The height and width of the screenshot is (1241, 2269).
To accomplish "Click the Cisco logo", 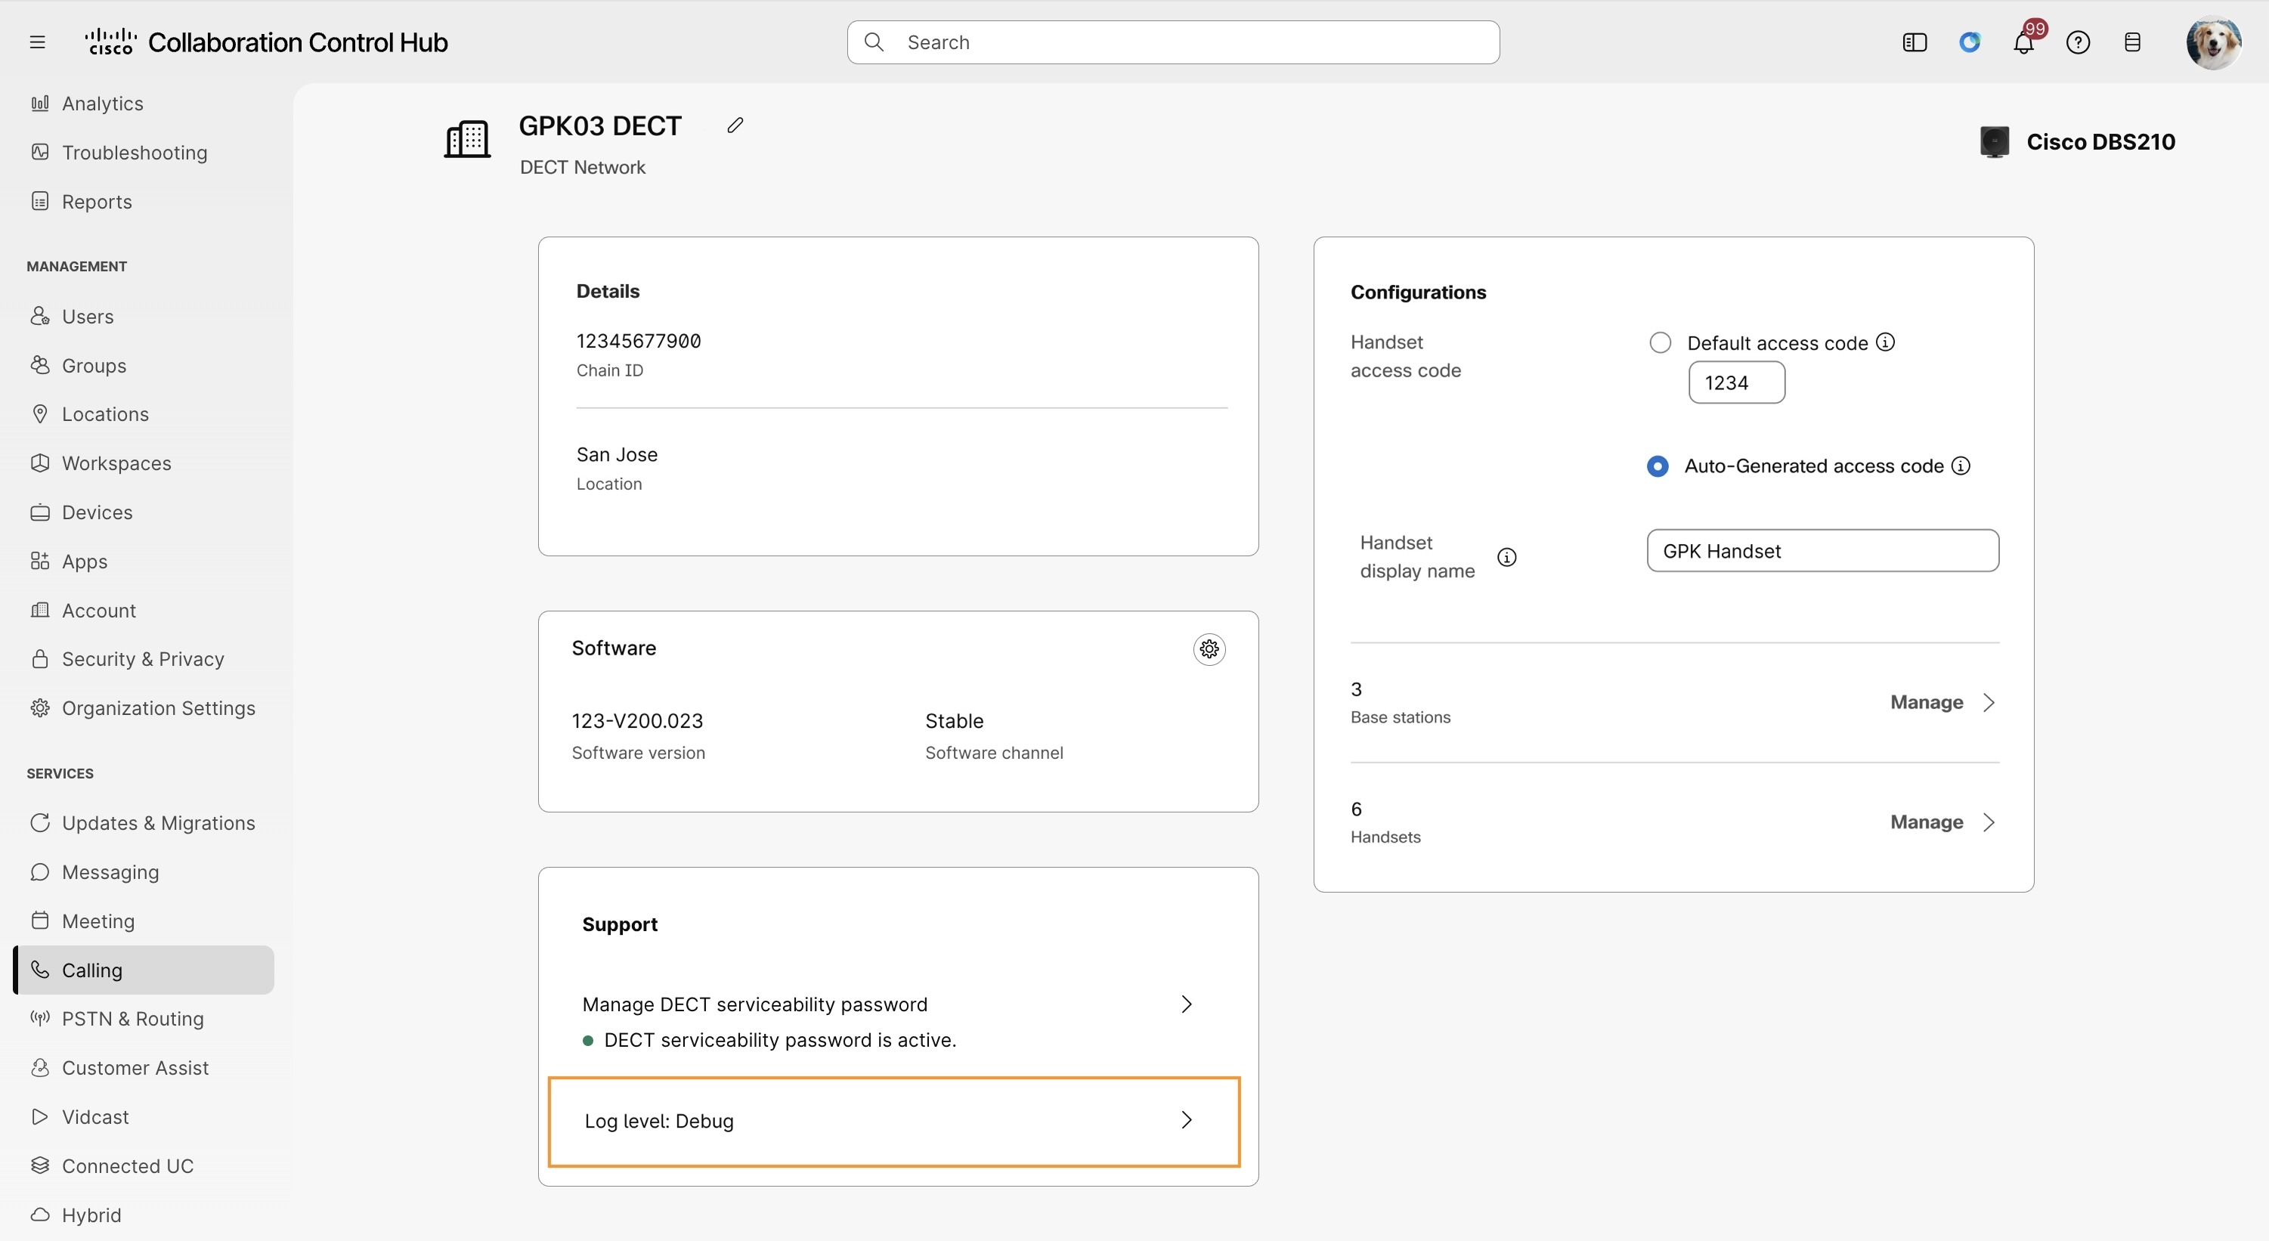I will click(111, 42).
